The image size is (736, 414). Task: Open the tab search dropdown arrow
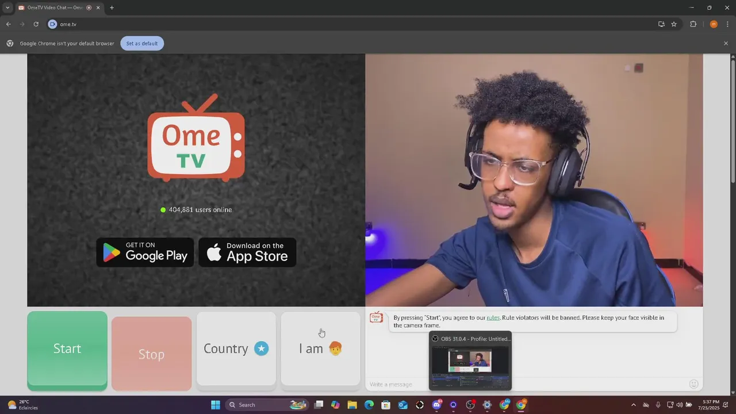(7, 7)
